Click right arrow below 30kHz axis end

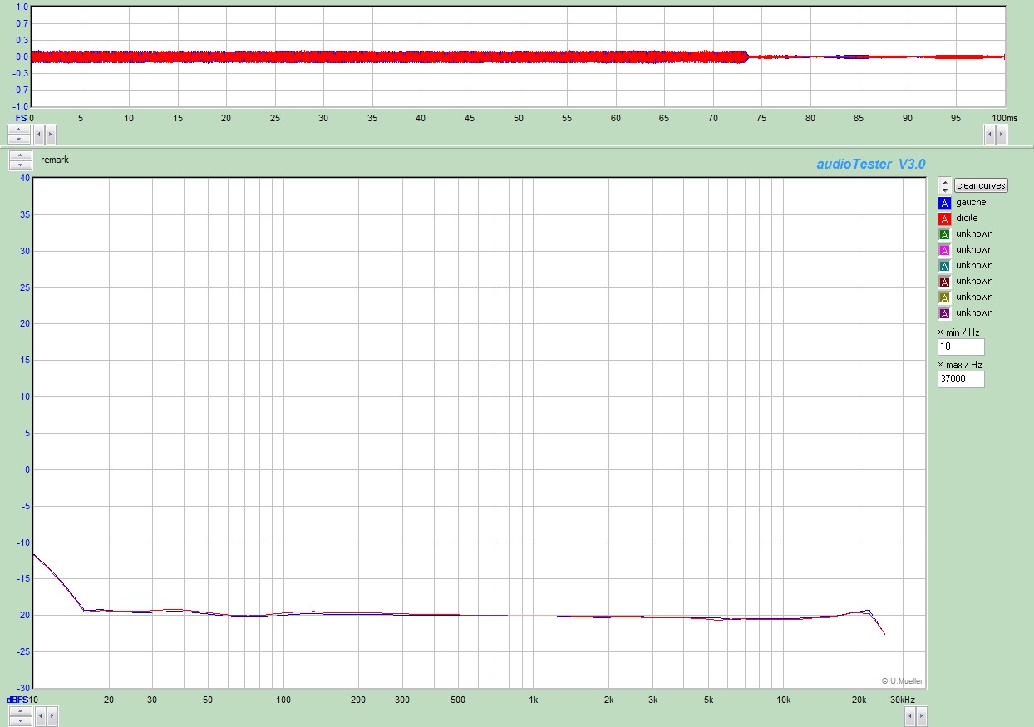click(x=920, y=715)
